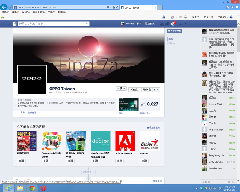This screenshot has height=192, width=240.
Task: Switch to the OPPO Taiwan browser tab
Action: tap(138, 7)
